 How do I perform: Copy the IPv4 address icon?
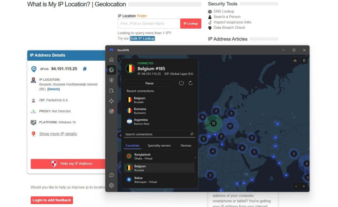click(x=85, y=69)
